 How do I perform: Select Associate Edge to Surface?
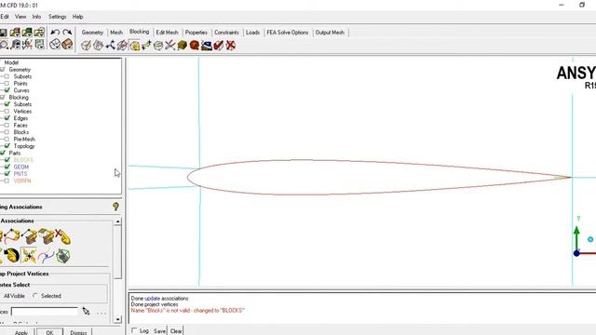[x=30, y=236]
